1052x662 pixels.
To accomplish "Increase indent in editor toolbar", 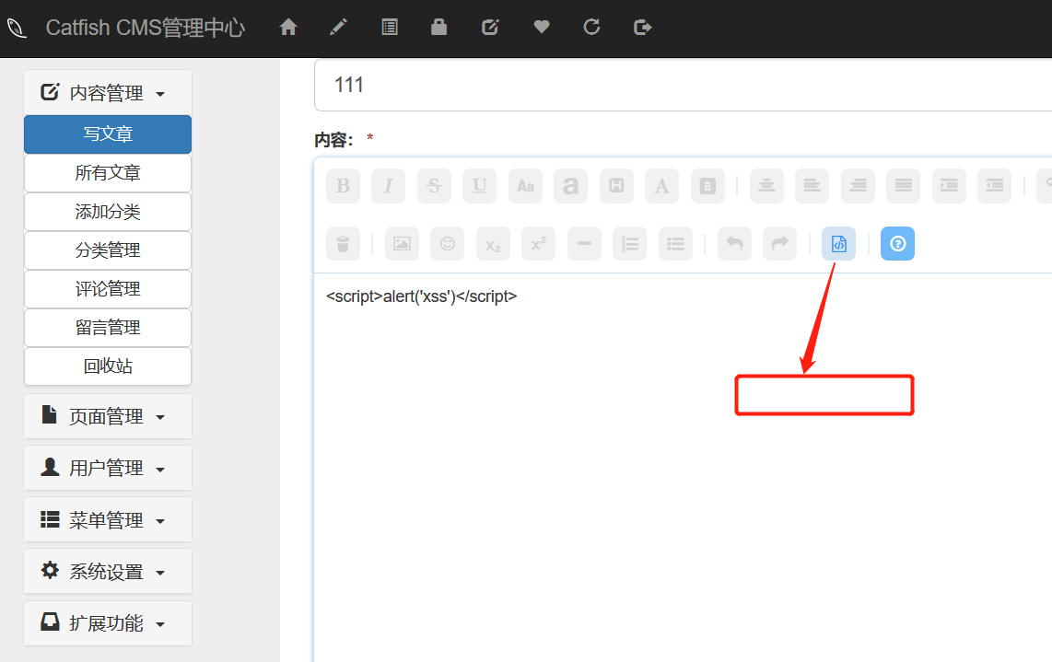I will point(950,186).
